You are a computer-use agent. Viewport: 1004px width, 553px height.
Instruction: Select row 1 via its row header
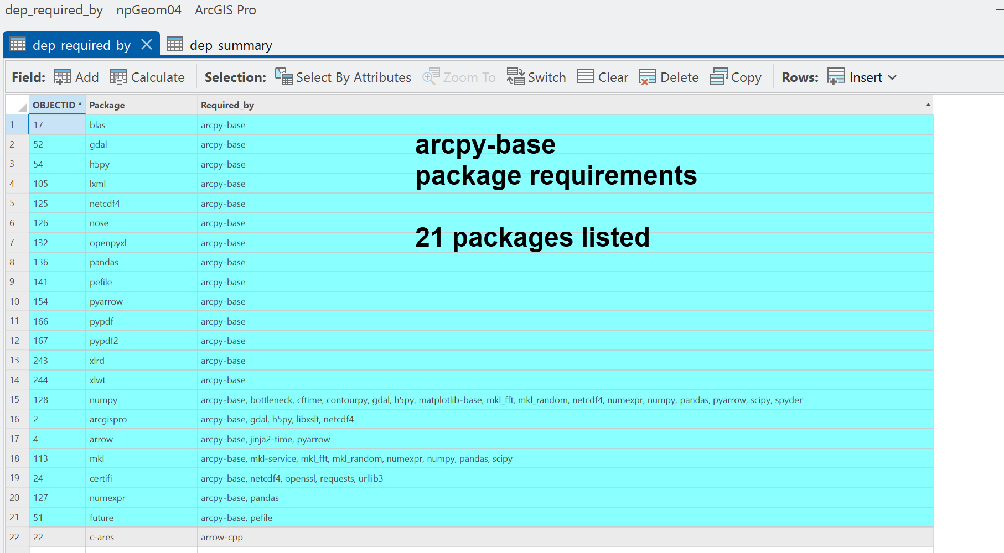pos(17,124)
